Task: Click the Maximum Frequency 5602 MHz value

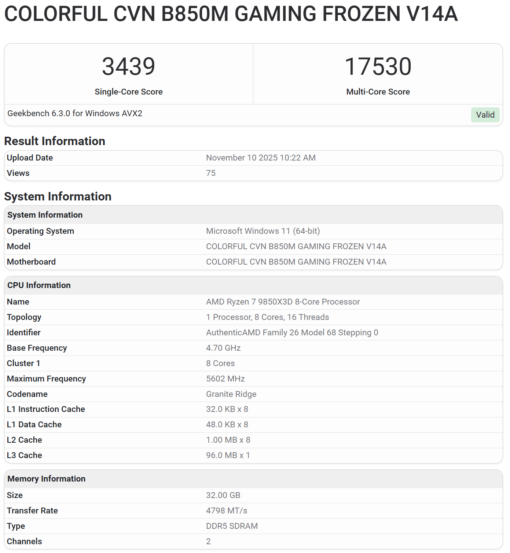Action: click(x=225, y=379)
